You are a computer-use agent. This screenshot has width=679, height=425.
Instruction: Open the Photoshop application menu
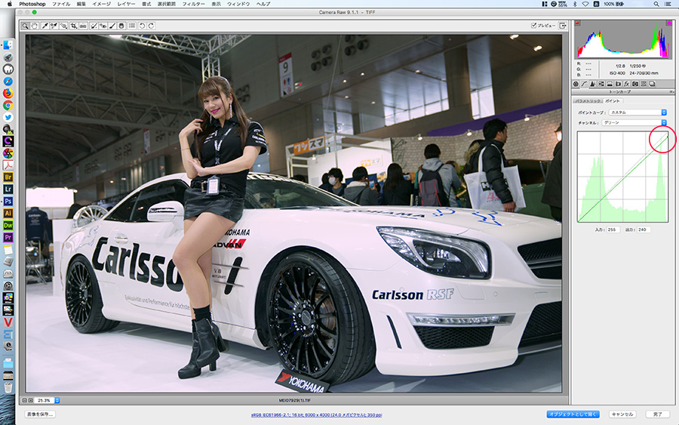click(32, 4)
